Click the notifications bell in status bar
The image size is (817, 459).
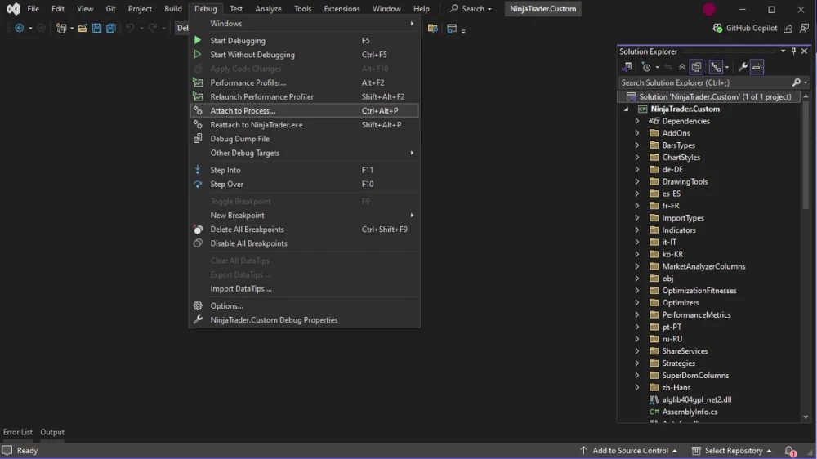click(x=790, y=451)
